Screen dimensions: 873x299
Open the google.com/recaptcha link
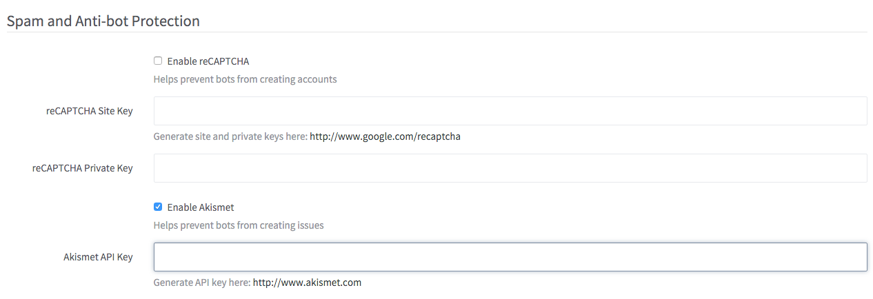tap(385, 136)
